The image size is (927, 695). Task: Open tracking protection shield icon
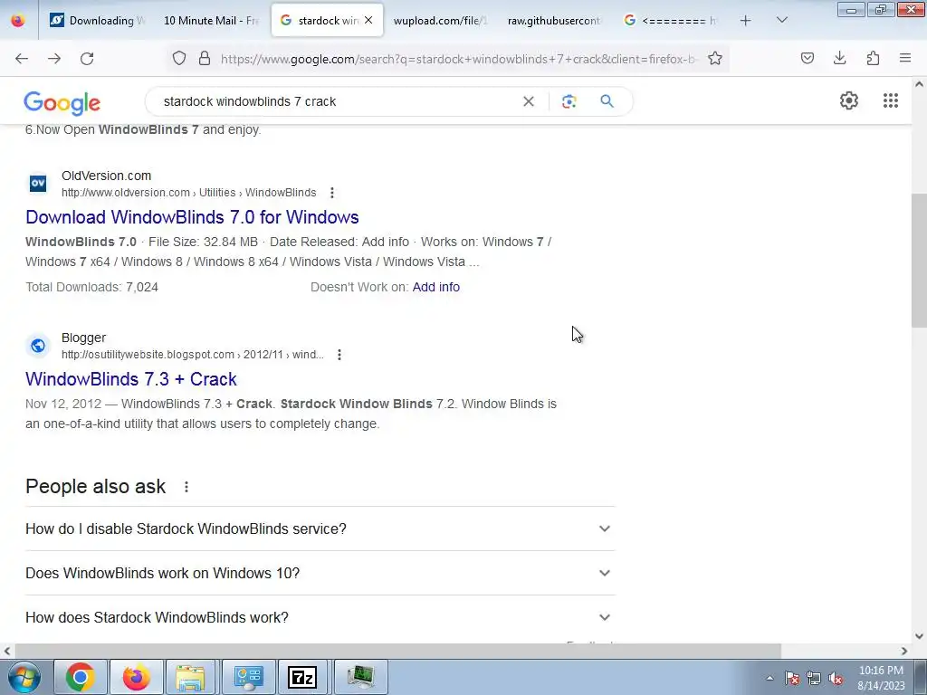179,59
